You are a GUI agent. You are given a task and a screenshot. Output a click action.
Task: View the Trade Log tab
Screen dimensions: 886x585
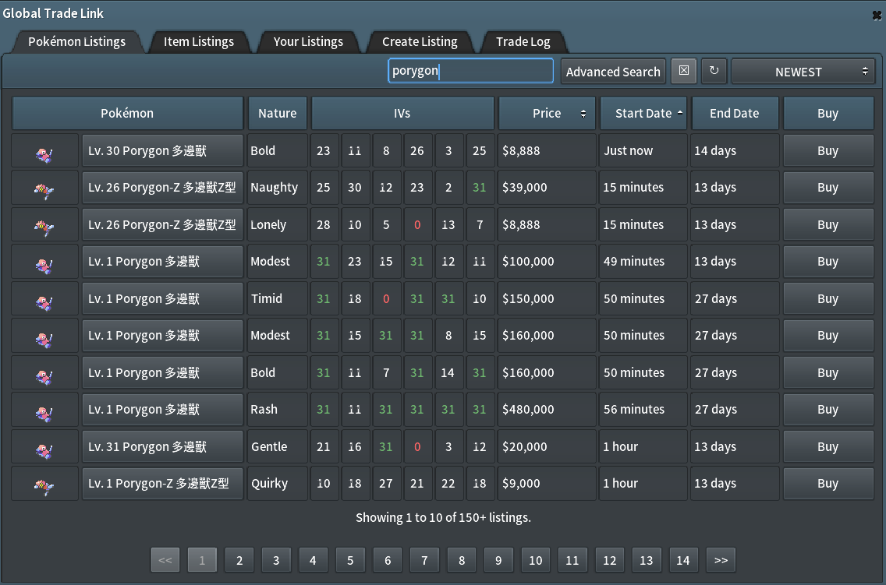coord(523,42)
